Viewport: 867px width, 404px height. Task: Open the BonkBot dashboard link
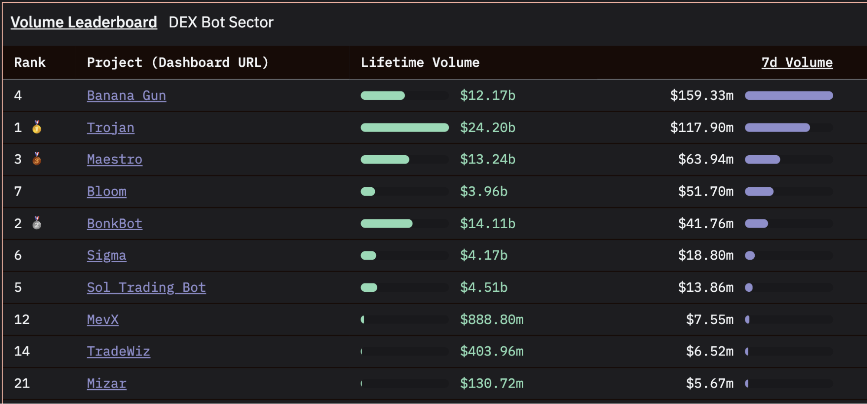115,223
